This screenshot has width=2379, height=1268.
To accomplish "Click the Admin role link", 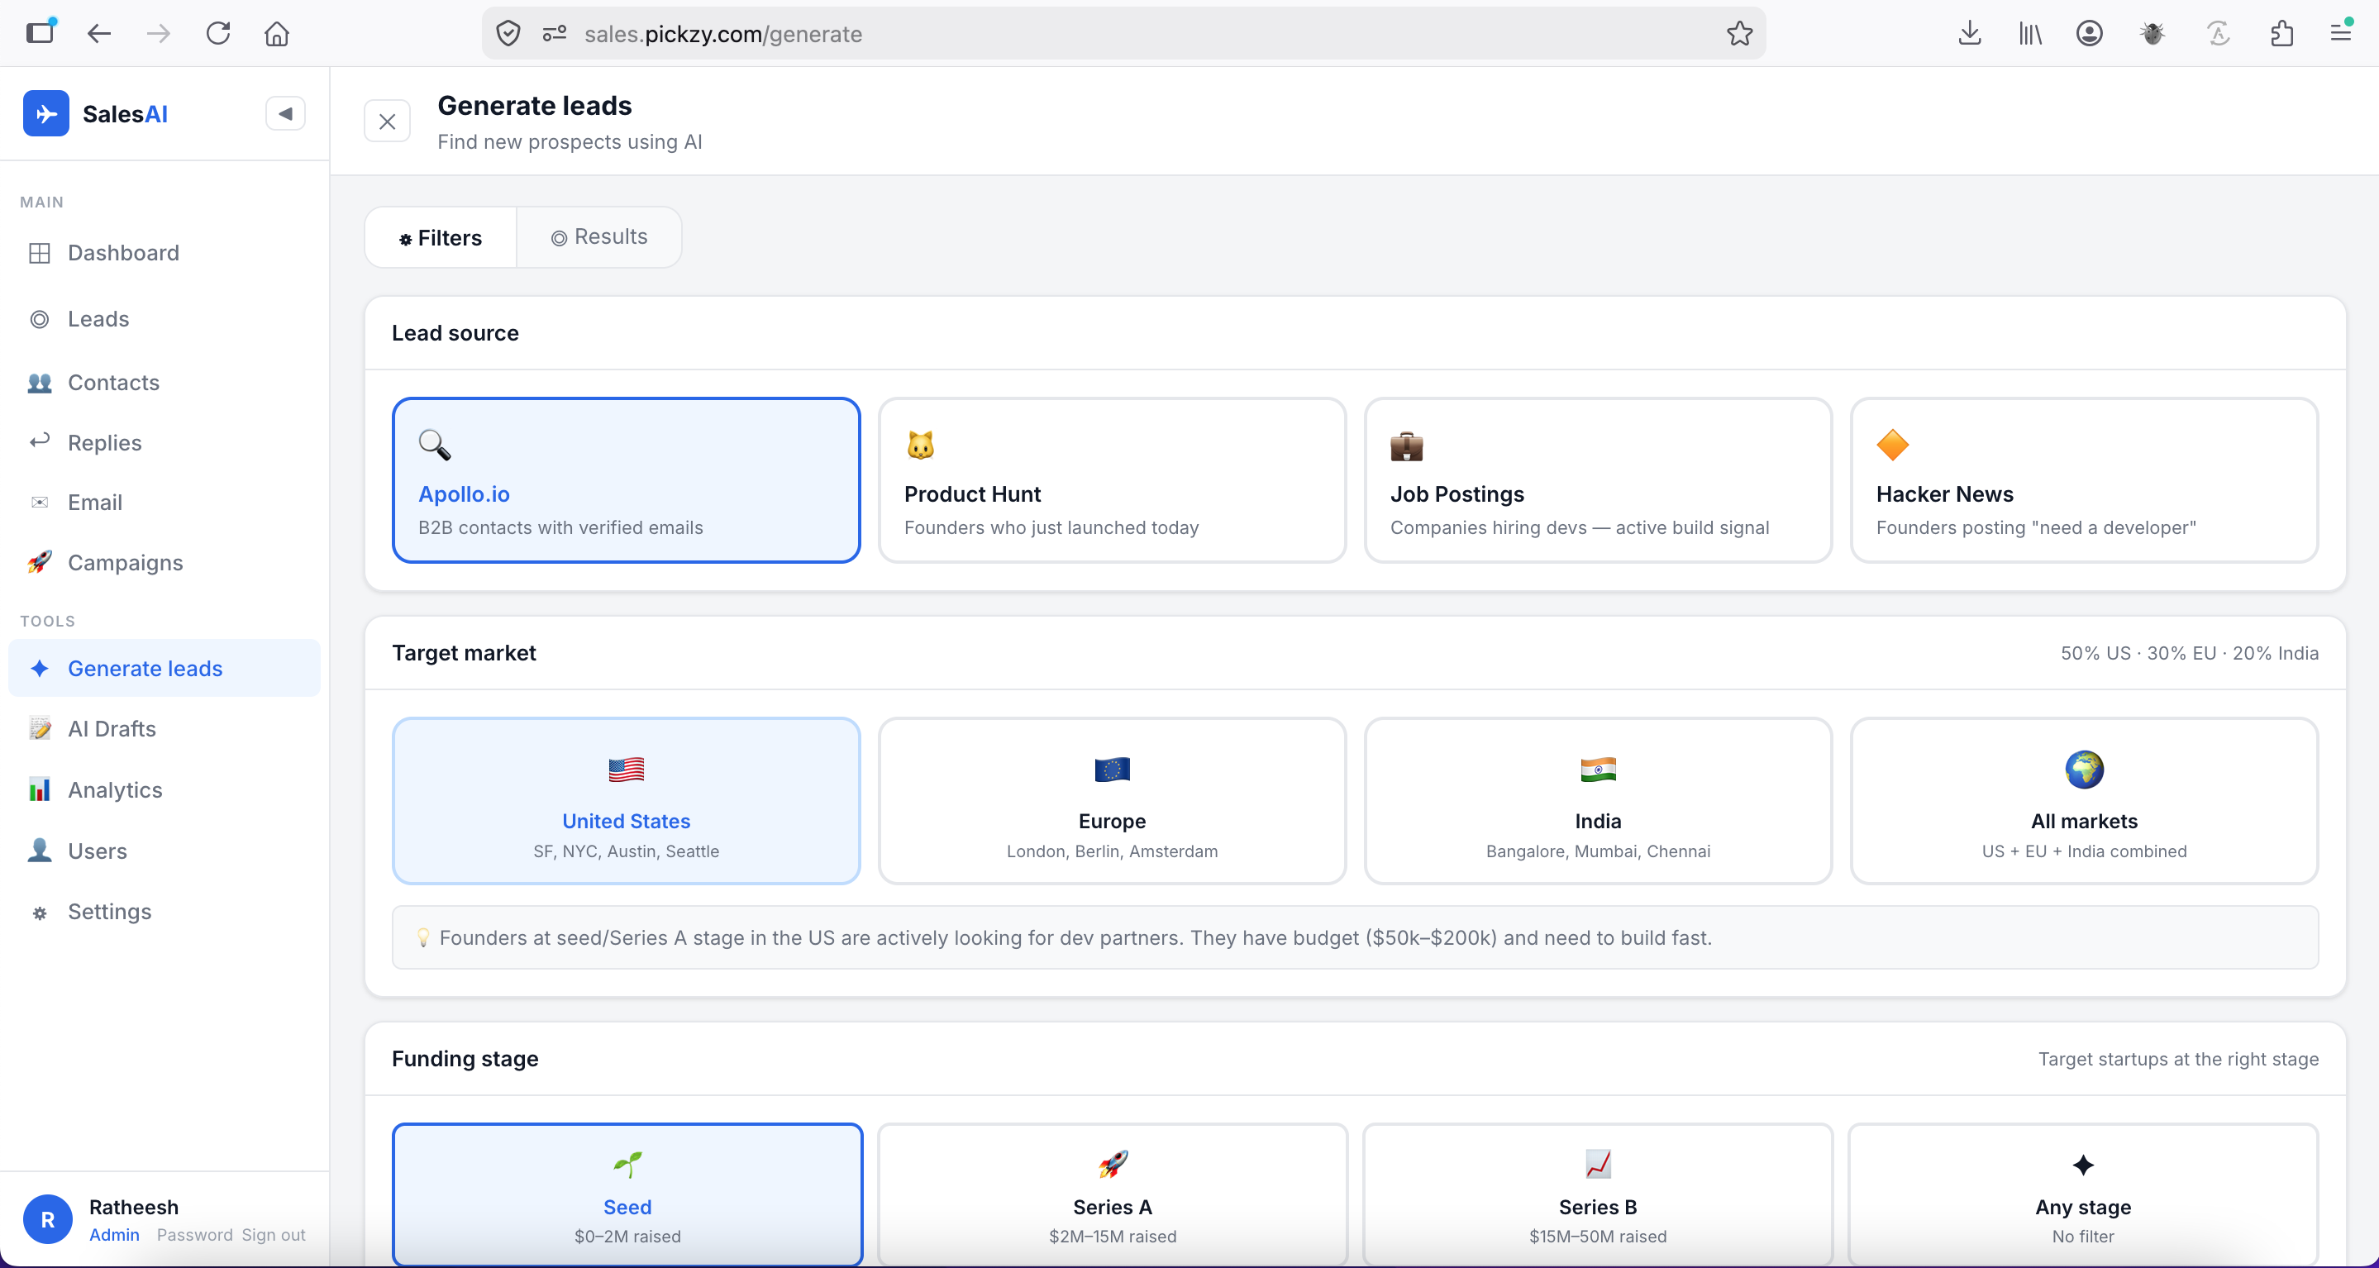I will [115, 1235].
